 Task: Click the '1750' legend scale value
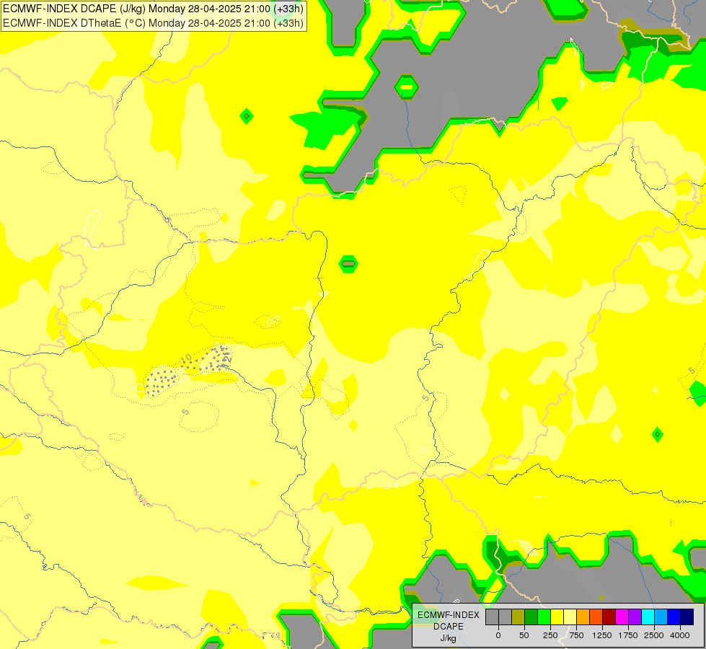pos(628,635)
